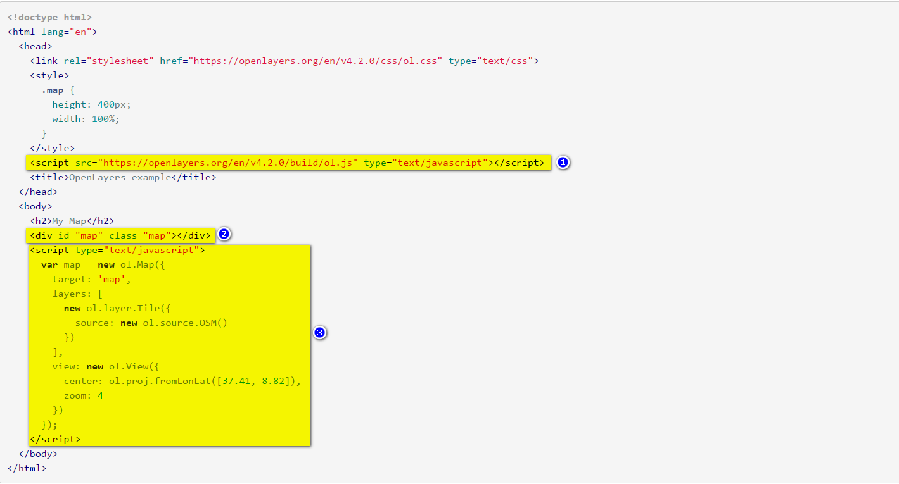899x484 pixels.
Task: Click the layers: [ line
Action: [78, 294]
